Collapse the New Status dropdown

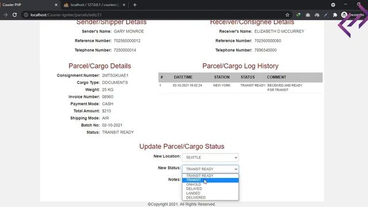[x=210, y=169]
